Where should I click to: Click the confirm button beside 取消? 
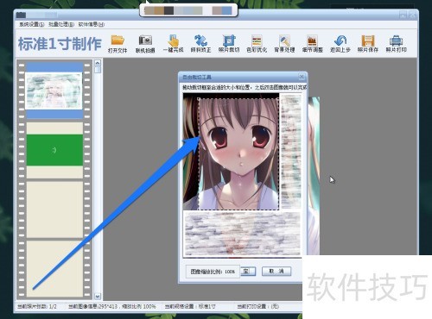(x=248, y=271)
